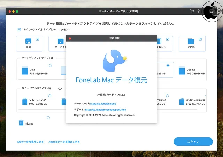This screenshot has width=223, height=157.
Task: Click the Update hard drive icon
Action: pos(182,70)
